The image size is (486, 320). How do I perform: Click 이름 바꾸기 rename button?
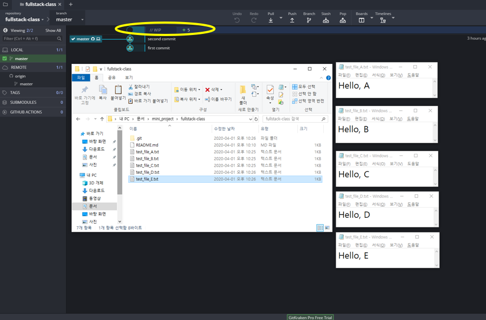point(218,99)
